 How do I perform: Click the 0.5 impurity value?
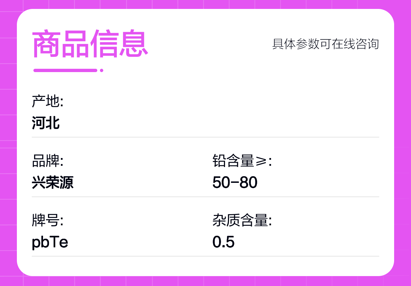pos(223,242)
